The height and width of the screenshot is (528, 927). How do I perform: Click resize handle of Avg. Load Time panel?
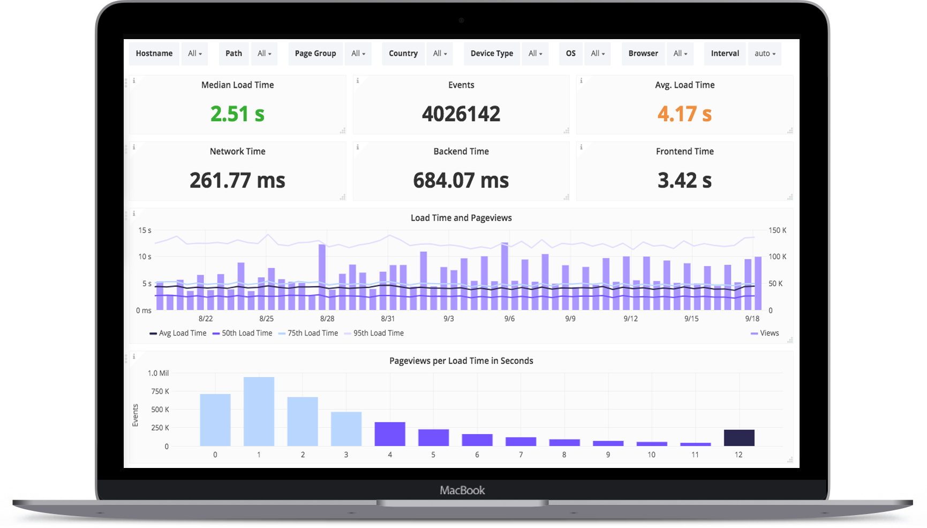click(790, 131)
